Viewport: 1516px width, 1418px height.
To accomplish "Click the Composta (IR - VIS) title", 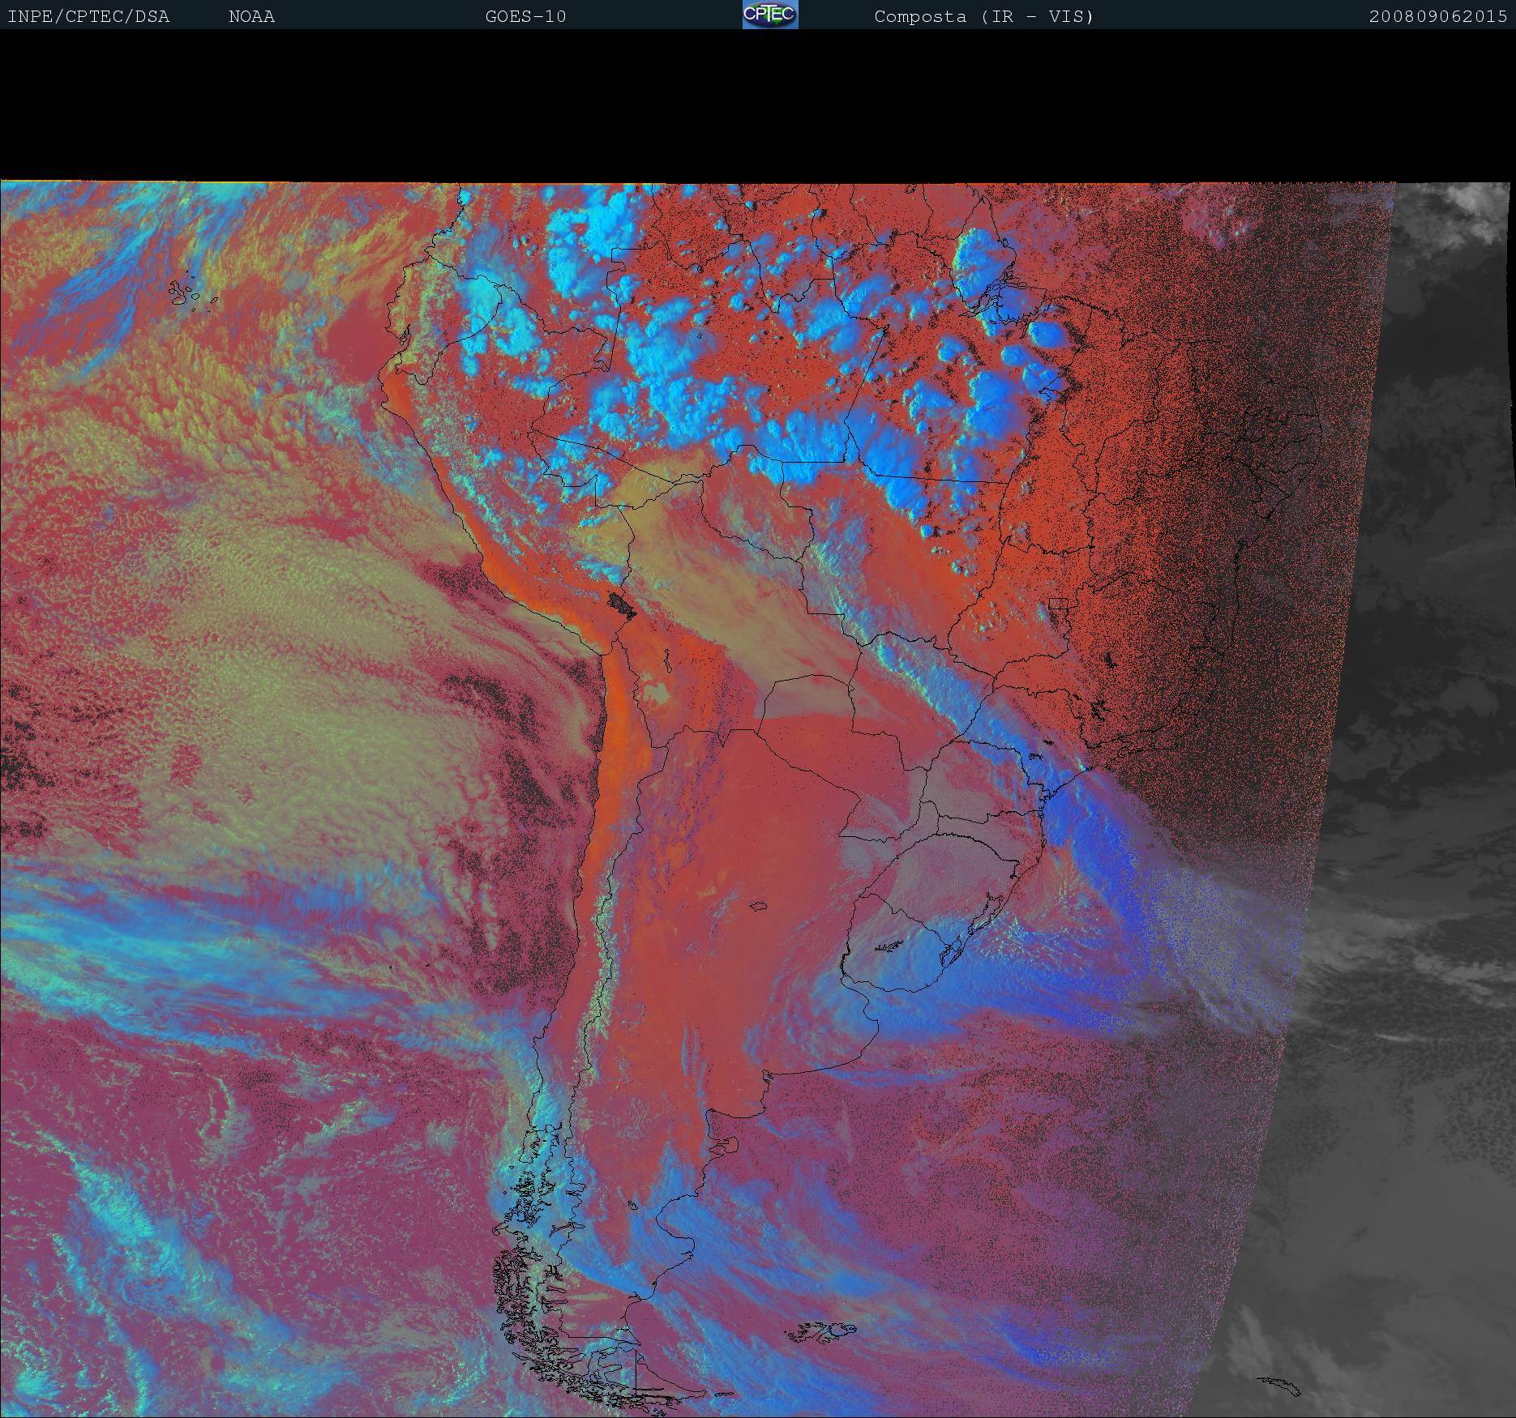I will pos(983,16).
